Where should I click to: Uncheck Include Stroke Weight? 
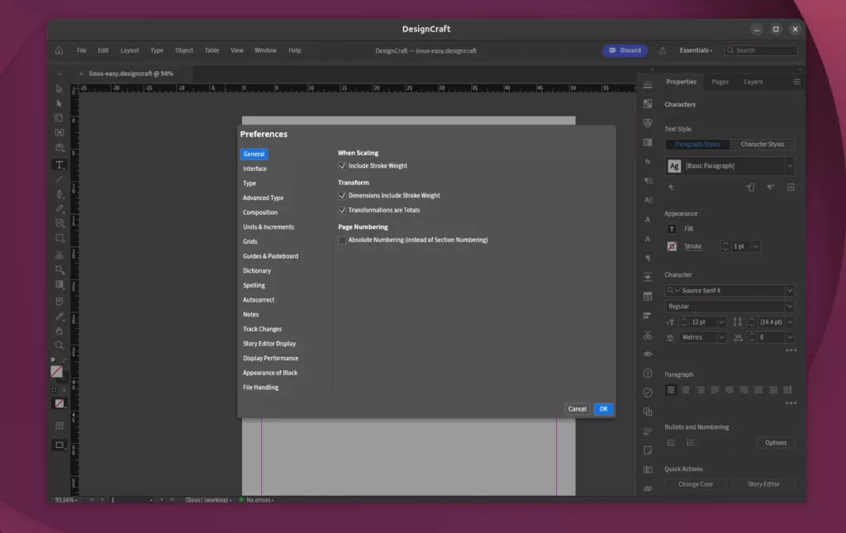click(x=342, y=166)
